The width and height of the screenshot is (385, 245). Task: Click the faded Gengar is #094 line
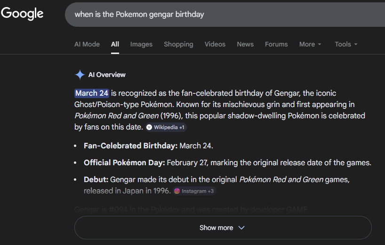coord(191,210)
